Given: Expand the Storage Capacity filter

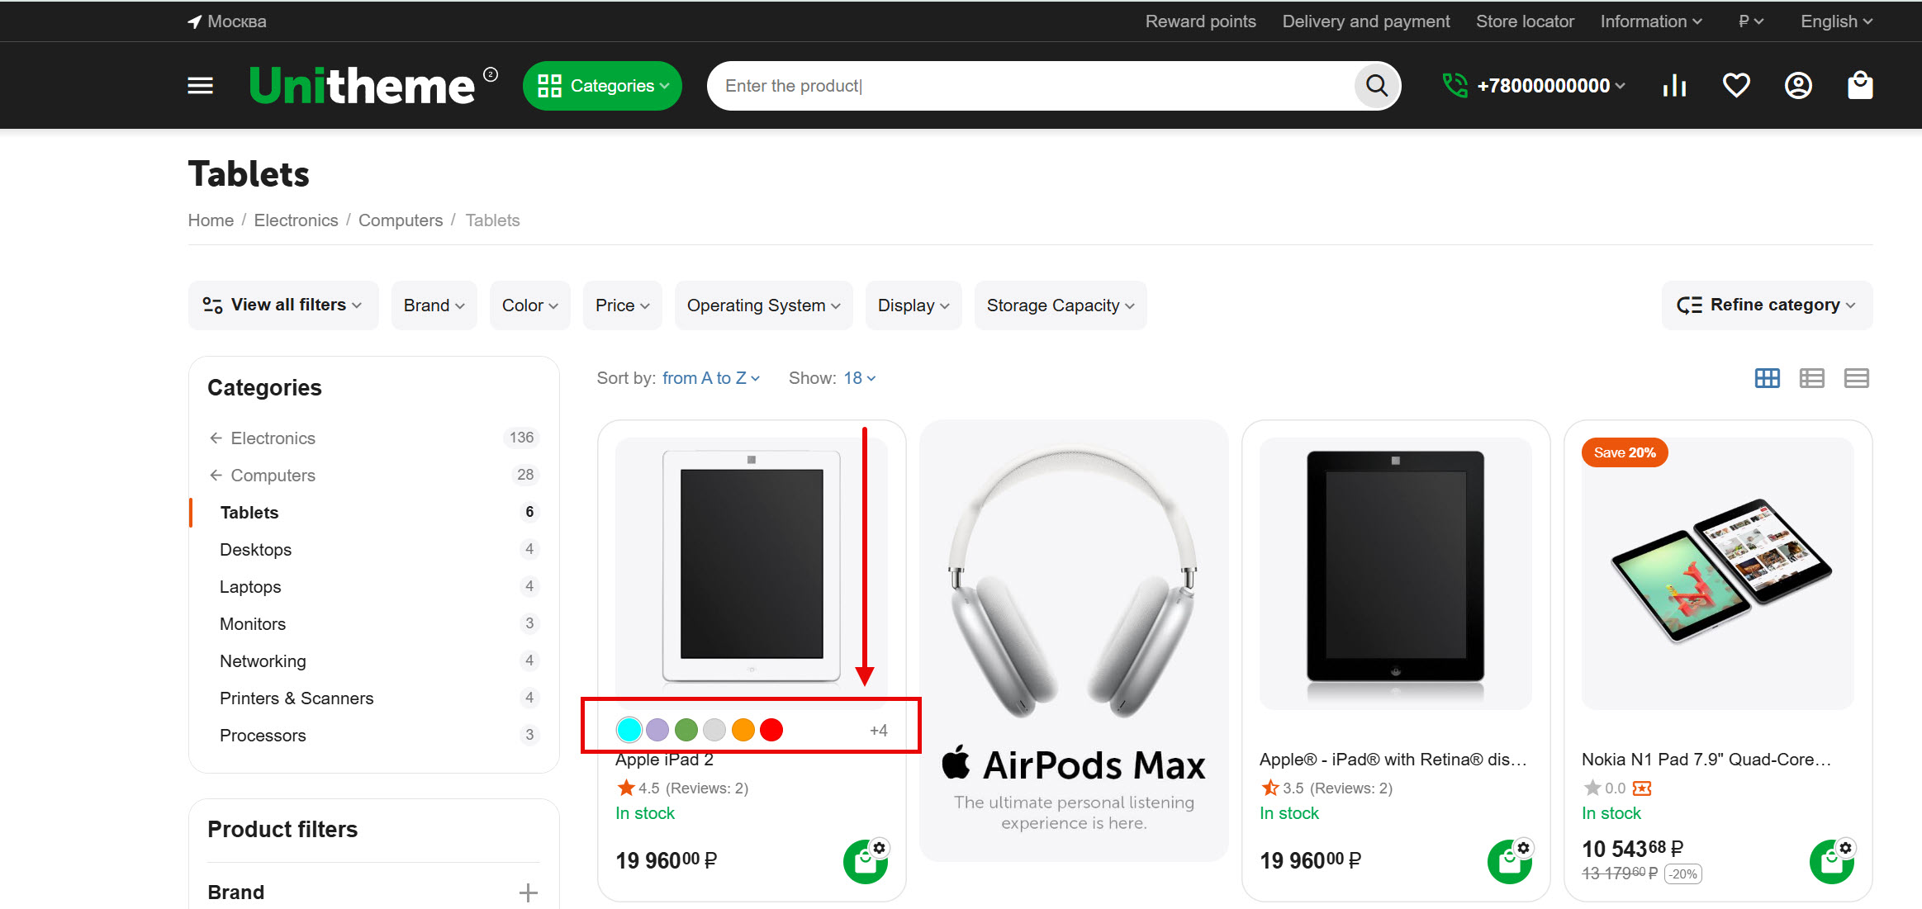Looking at the screenshot, I should [x=1060, y=305].
